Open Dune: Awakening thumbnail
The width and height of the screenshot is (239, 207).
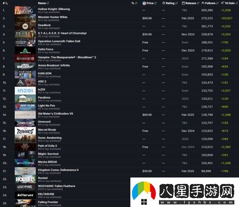(x=25, y=139)
